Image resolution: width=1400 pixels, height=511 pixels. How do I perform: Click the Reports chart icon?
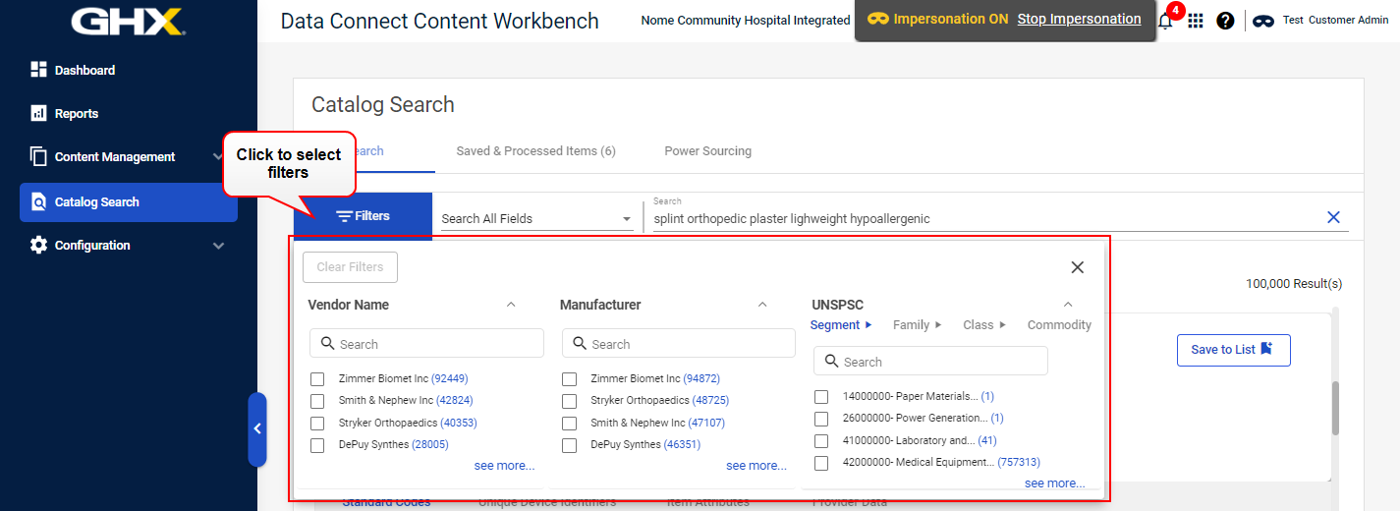39,113
